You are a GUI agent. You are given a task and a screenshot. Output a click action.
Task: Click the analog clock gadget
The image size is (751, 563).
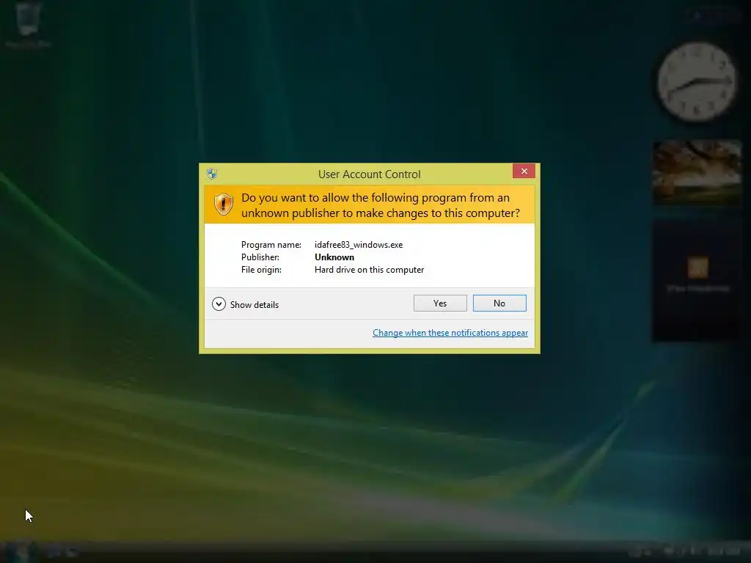[x=697, y=81]
